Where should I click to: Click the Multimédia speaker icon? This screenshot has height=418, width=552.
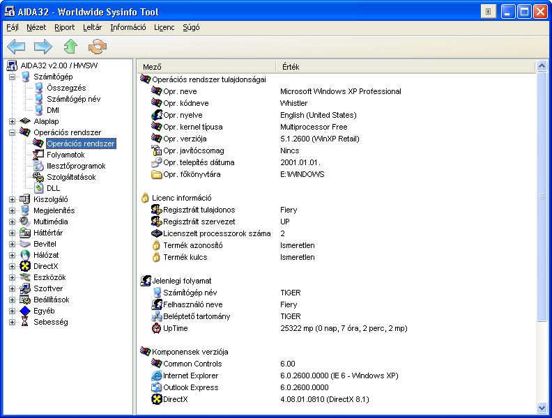pyautogui.click(x=25, y=222)
